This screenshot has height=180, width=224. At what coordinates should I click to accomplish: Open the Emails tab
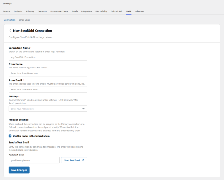click(x=75, y=11)
